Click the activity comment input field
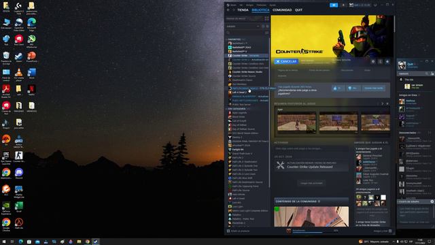435x245 pixels. point(311,148)
